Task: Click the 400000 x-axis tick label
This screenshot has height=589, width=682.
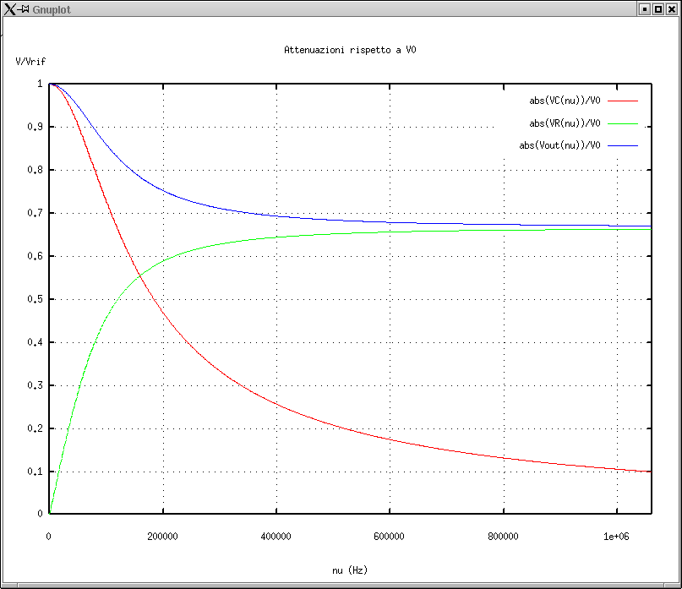Action: tap(276, 536)
